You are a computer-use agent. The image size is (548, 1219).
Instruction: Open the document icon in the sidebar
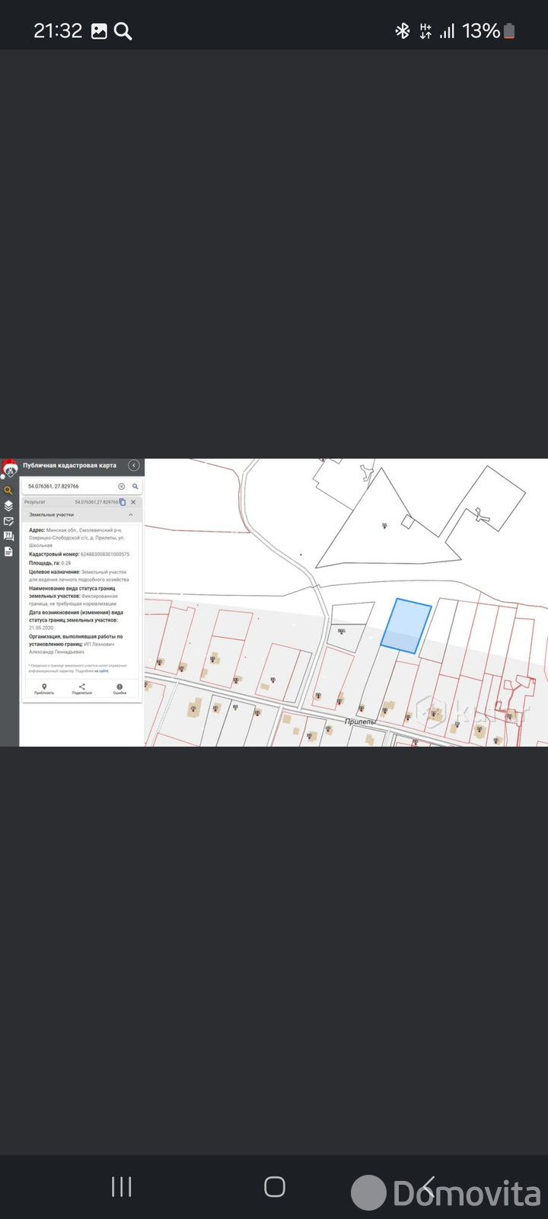click(8, 552)
